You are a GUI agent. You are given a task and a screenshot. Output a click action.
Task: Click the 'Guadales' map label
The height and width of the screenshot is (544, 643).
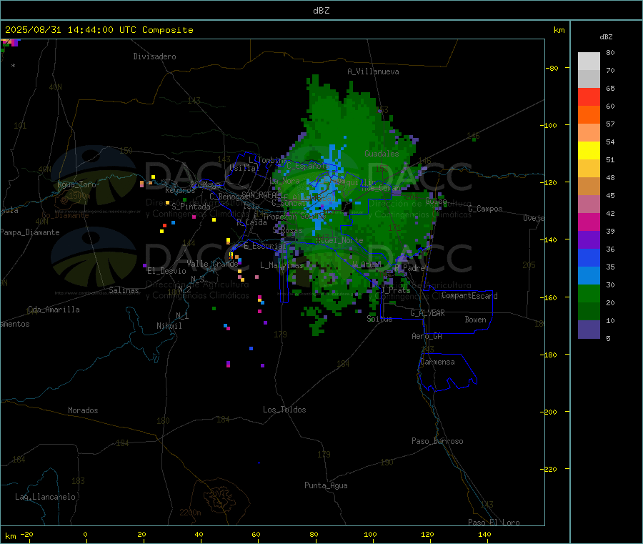[x=382, y=154]
